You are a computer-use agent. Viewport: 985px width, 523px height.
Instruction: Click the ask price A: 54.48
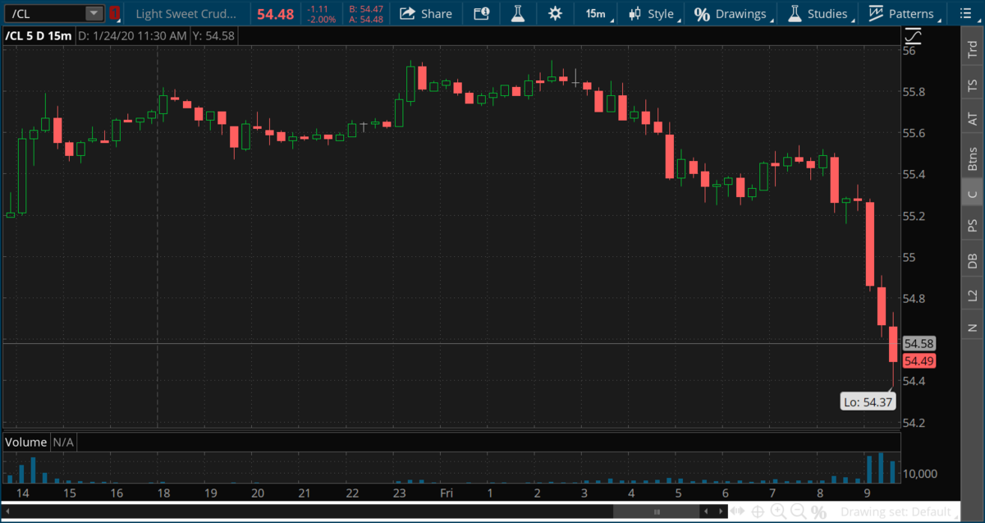point(365,19)
